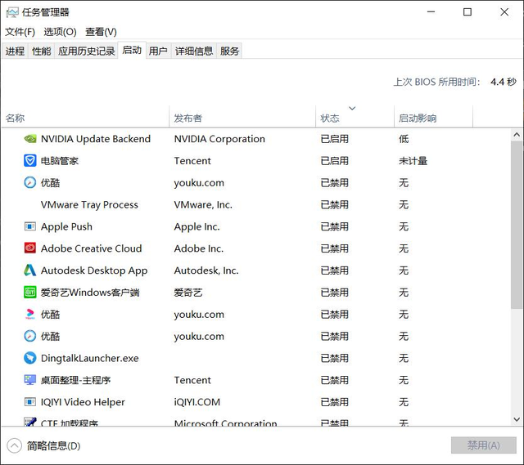Click the IQIYI Video Helper icon
Image resolution: width=524 pixels, height=465 pixels.
pyautogui.click(x=30, y=402)
